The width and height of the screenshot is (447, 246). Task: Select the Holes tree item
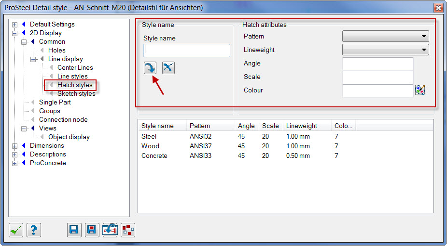pos(57,51)
